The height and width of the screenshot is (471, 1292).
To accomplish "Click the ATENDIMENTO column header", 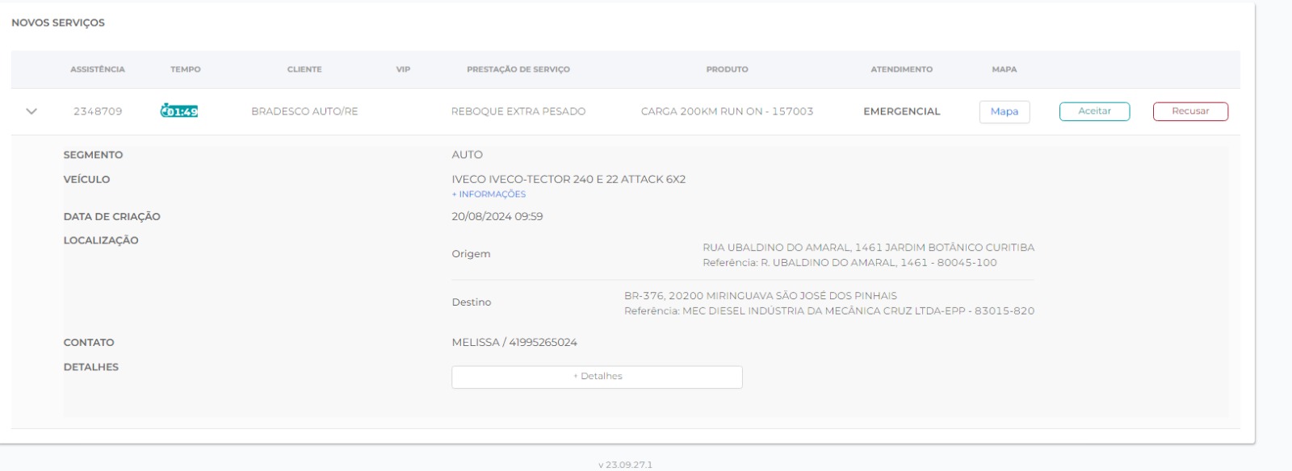I will (x=901, y=69).
